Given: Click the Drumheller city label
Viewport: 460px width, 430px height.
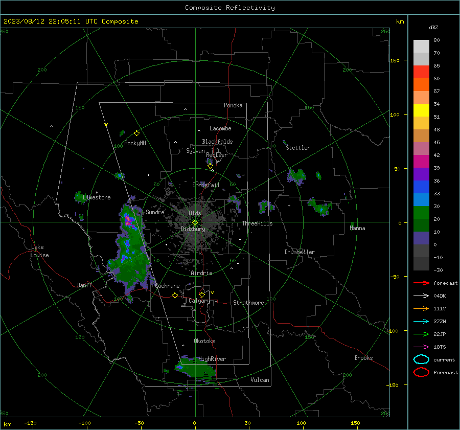Looking at the screenshot, I should [300, 252].
